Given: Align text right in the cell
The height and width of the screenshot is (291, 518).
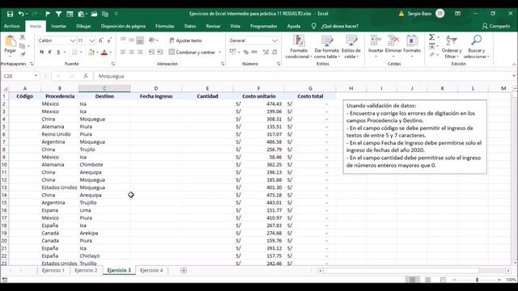Looking at the screenshot, I should [x=140, y=52].
